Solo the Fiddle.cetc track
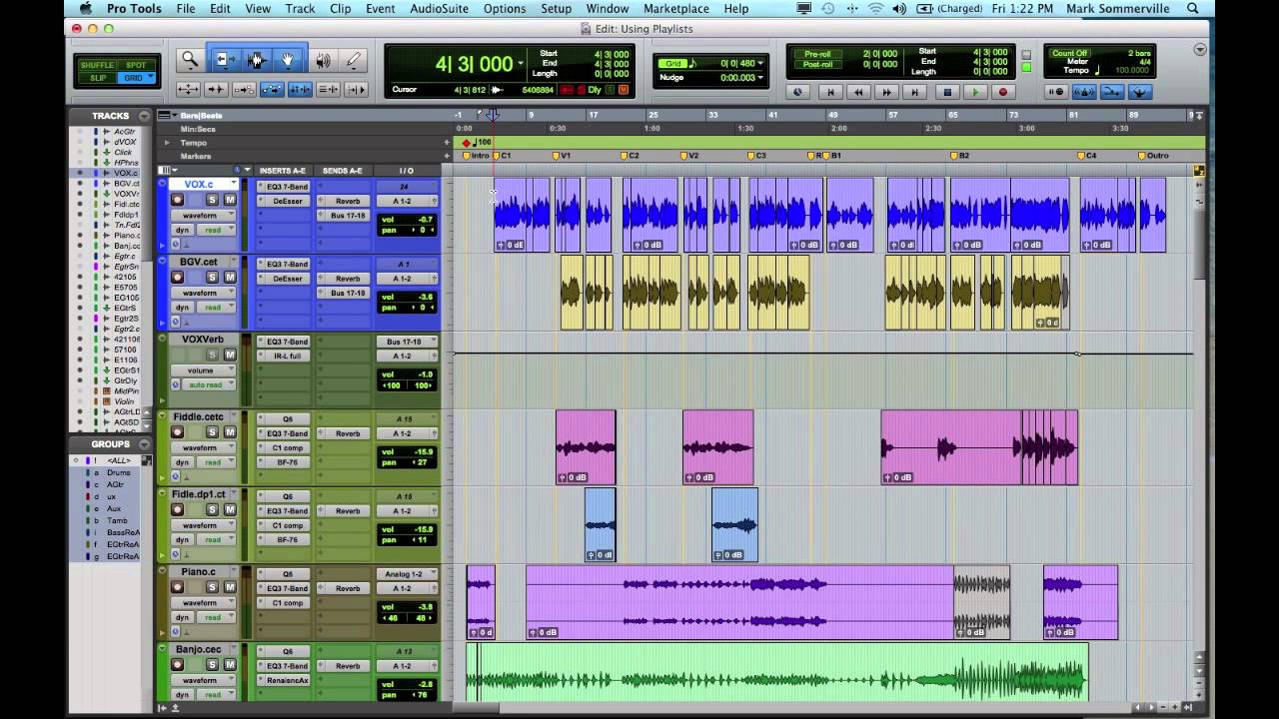The height and width of the screenshot is (719, 1279). [212, 432]
